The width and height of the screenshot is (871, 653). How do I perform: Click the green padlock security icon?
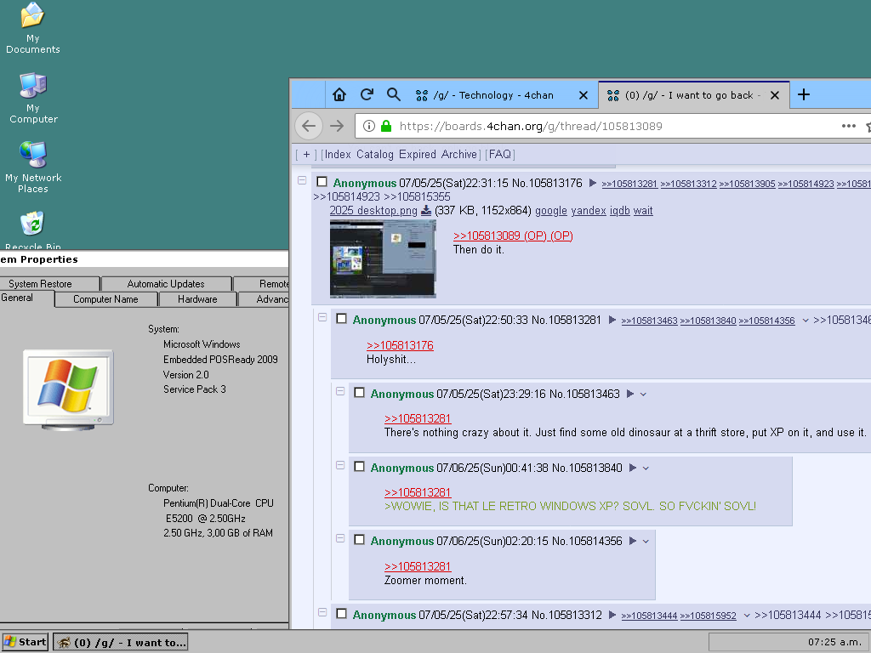coord(386,126)
